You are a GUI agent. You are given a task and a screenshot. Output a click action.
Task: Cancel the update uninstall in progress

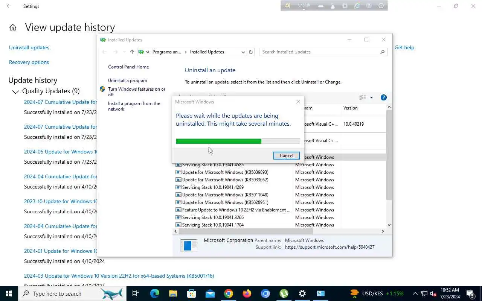286,156
